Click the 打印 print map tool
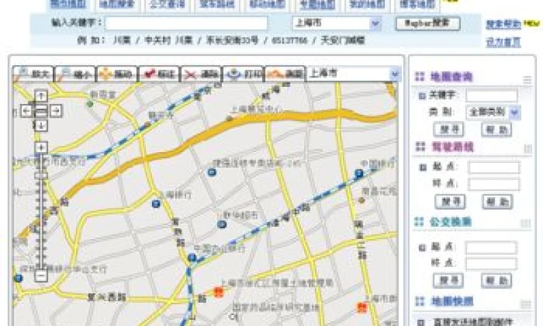Screen dimensions: 543x326 point(244,74)
